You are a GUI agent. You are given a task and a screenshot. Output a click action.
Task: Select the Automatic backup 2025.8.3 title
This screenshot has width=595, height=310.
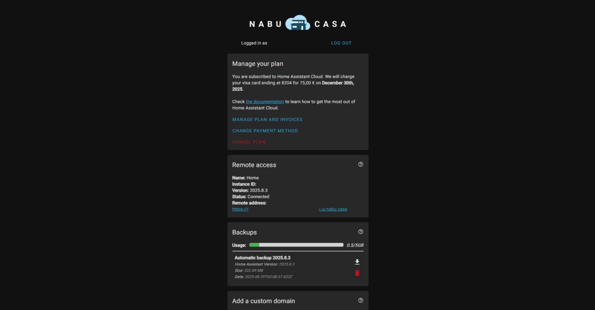tap(262, 258)
